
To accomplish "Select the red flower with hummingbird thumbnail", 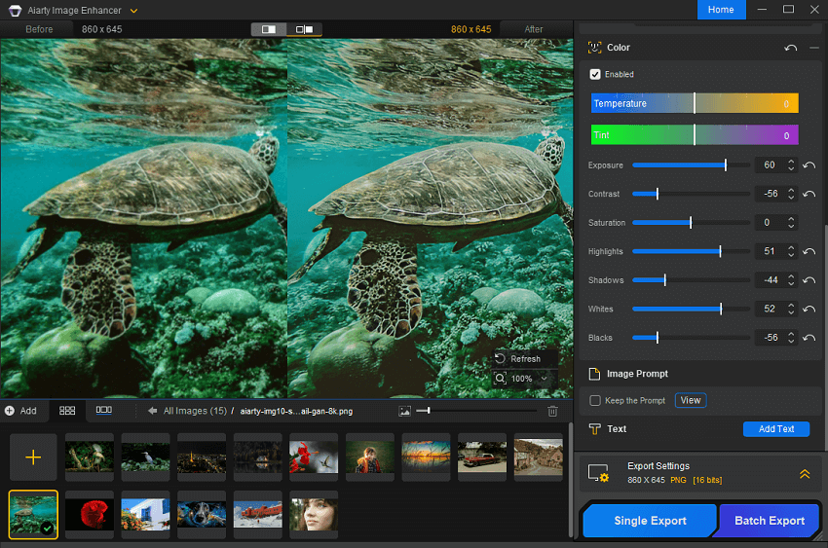I will (x=314, y=457).
